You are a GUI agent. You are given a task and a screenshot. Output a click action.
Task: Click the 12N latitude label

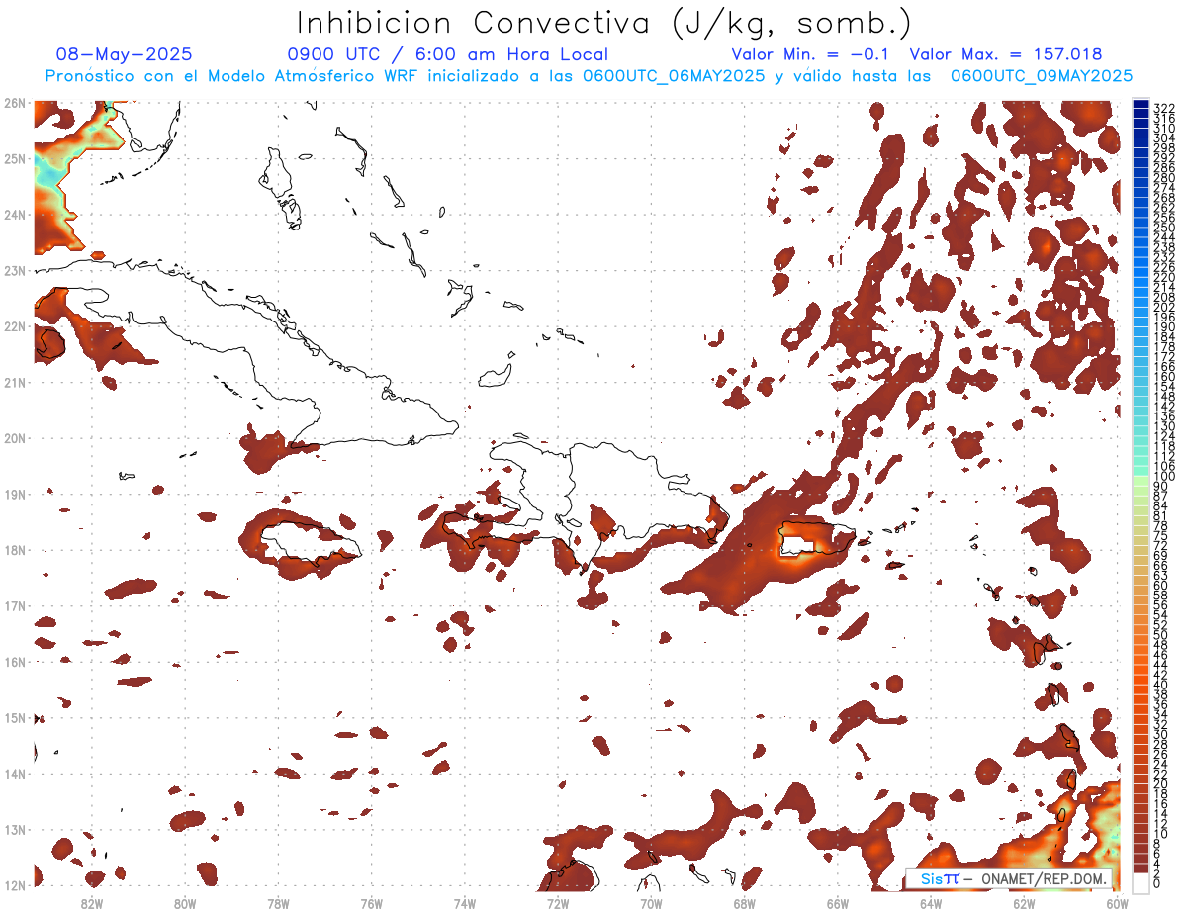click(x=14, y=885)
